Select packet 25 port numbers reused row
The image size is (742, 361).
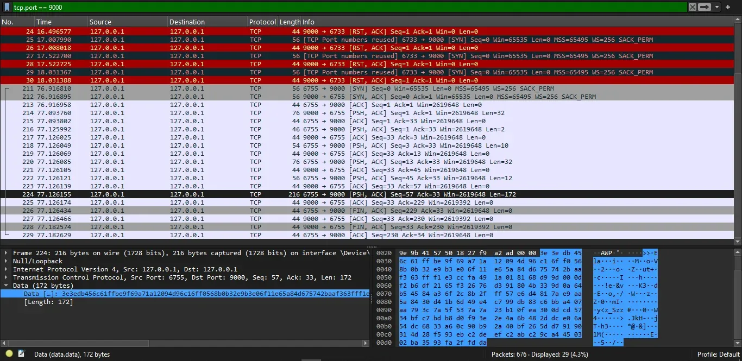pyautogui.click(x=367, y=40)
